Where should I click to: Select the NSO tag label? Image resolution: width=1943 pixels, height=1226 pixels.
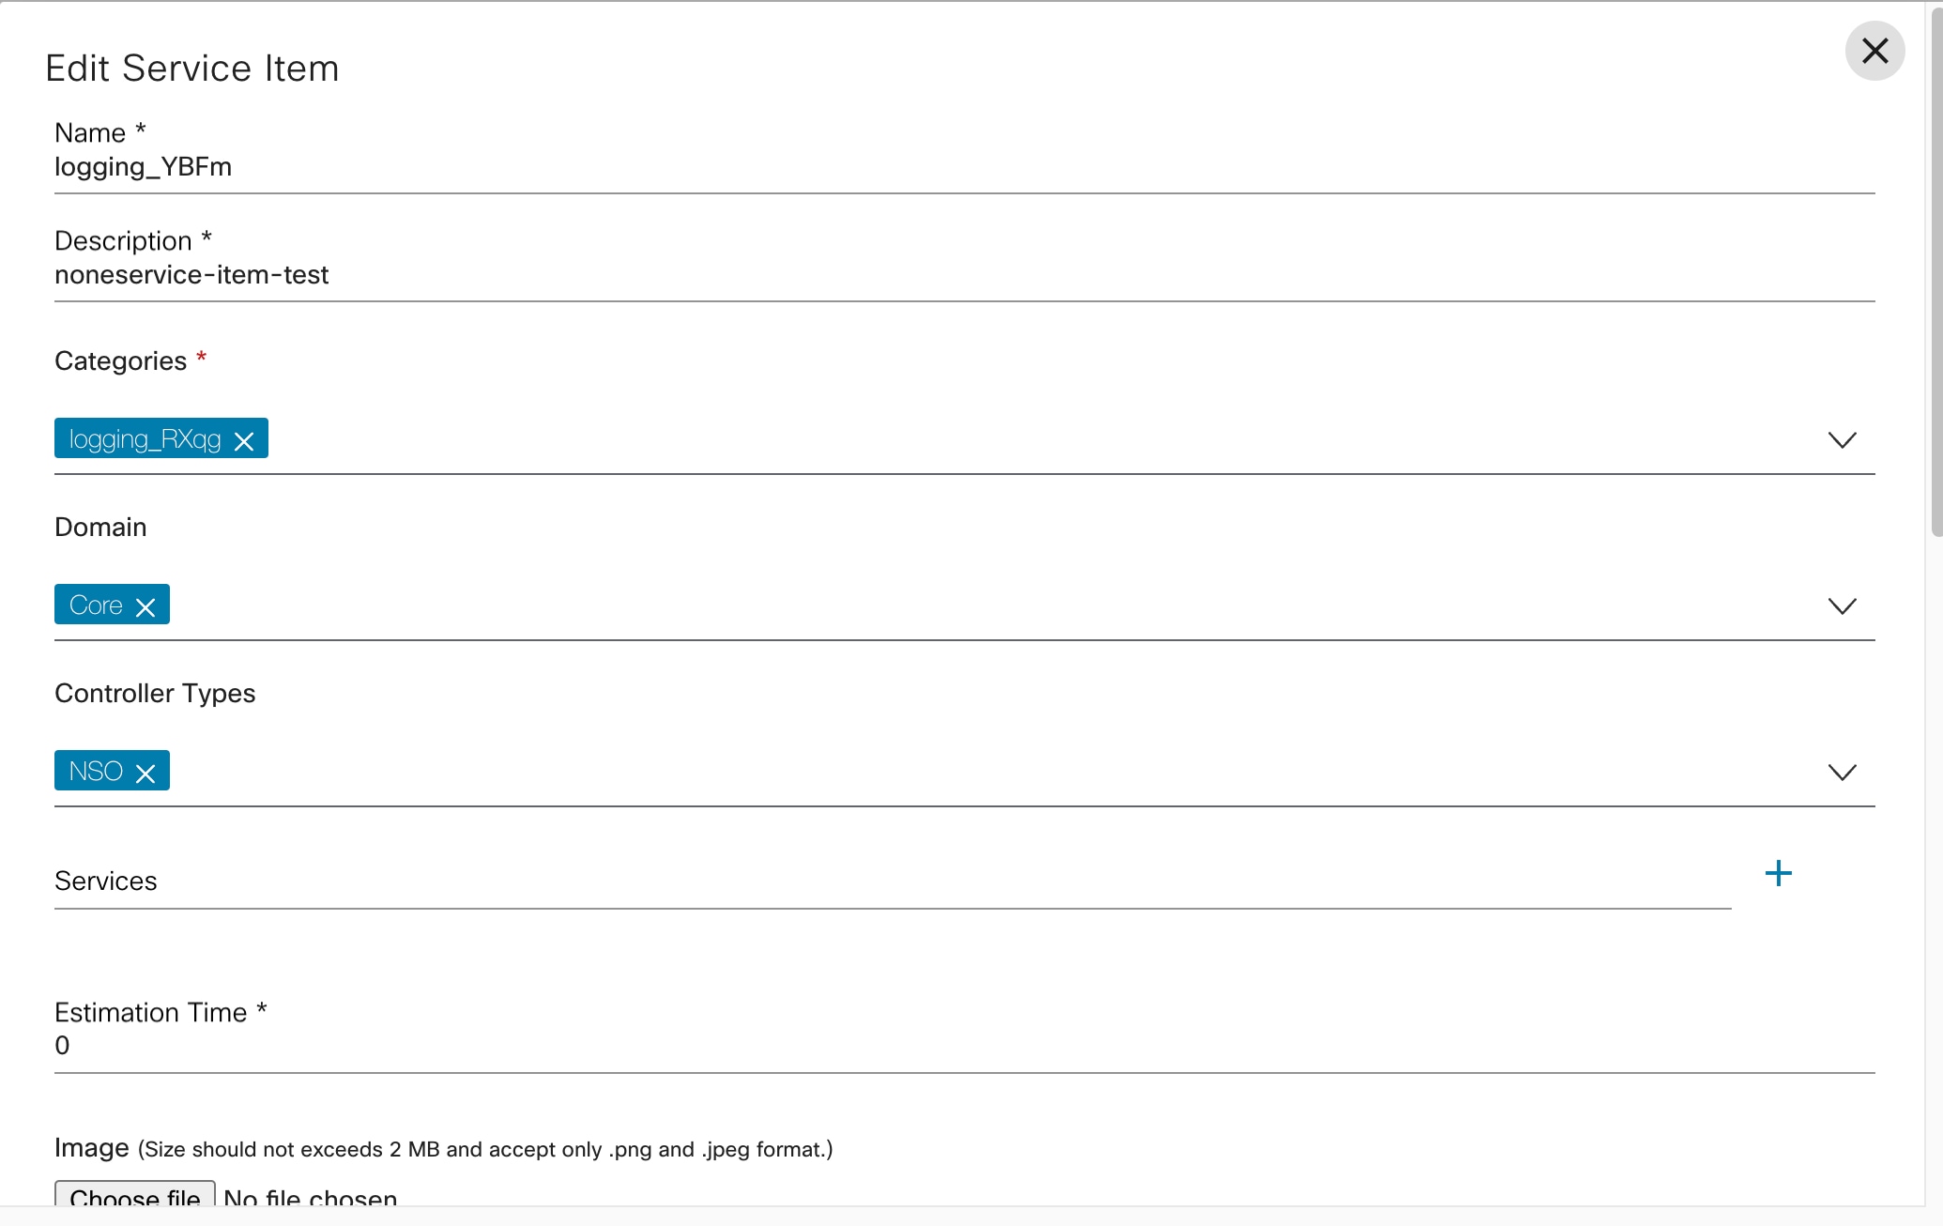point(96,772)
